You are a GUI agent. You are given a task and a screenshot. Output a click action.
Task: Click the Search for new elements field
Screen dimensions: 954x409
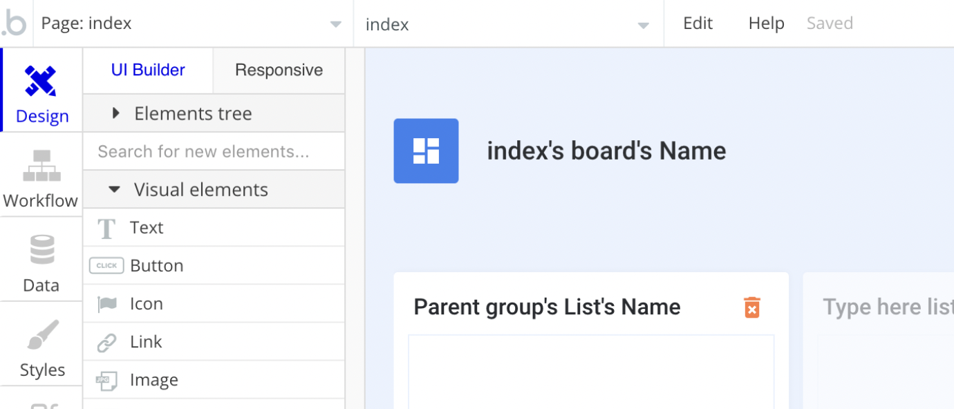pyautogui.click(x=213, y=151)
